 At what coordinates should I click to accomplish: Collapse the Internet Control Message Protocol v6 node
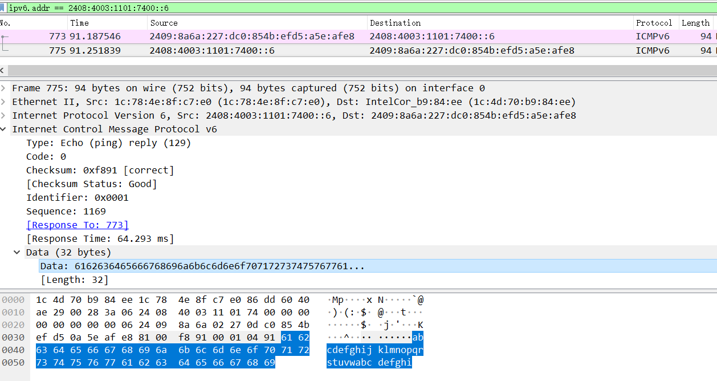click(5, 129)
